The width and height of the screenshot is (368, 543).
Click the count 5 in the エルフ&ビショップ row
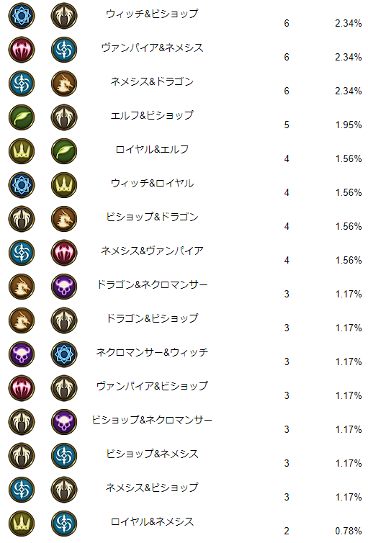[x=287, y=125]
